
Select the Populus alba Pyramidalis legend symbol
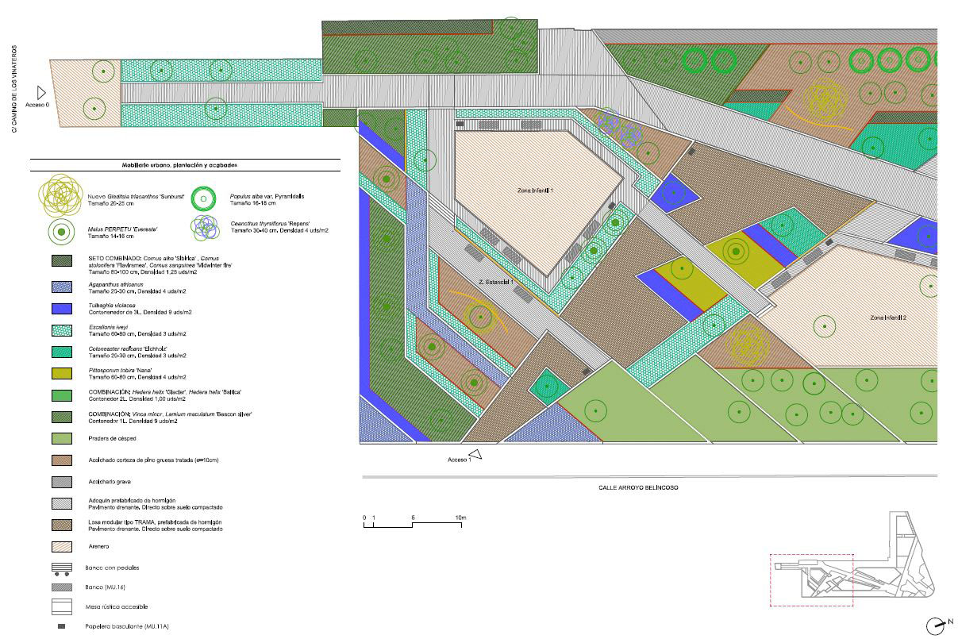204,198
